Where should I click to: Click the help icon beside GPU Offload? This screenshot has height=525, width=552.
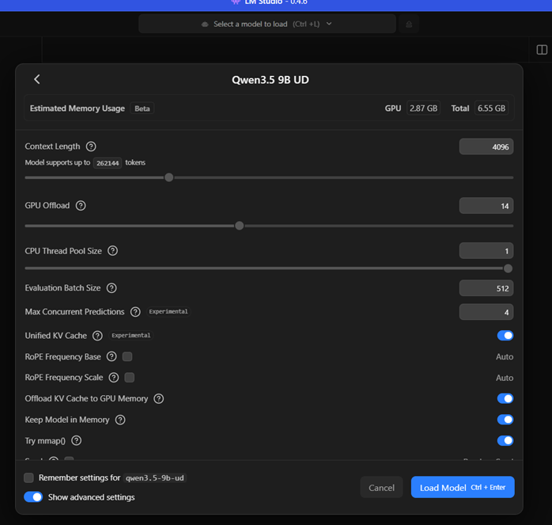coord(81,206)
